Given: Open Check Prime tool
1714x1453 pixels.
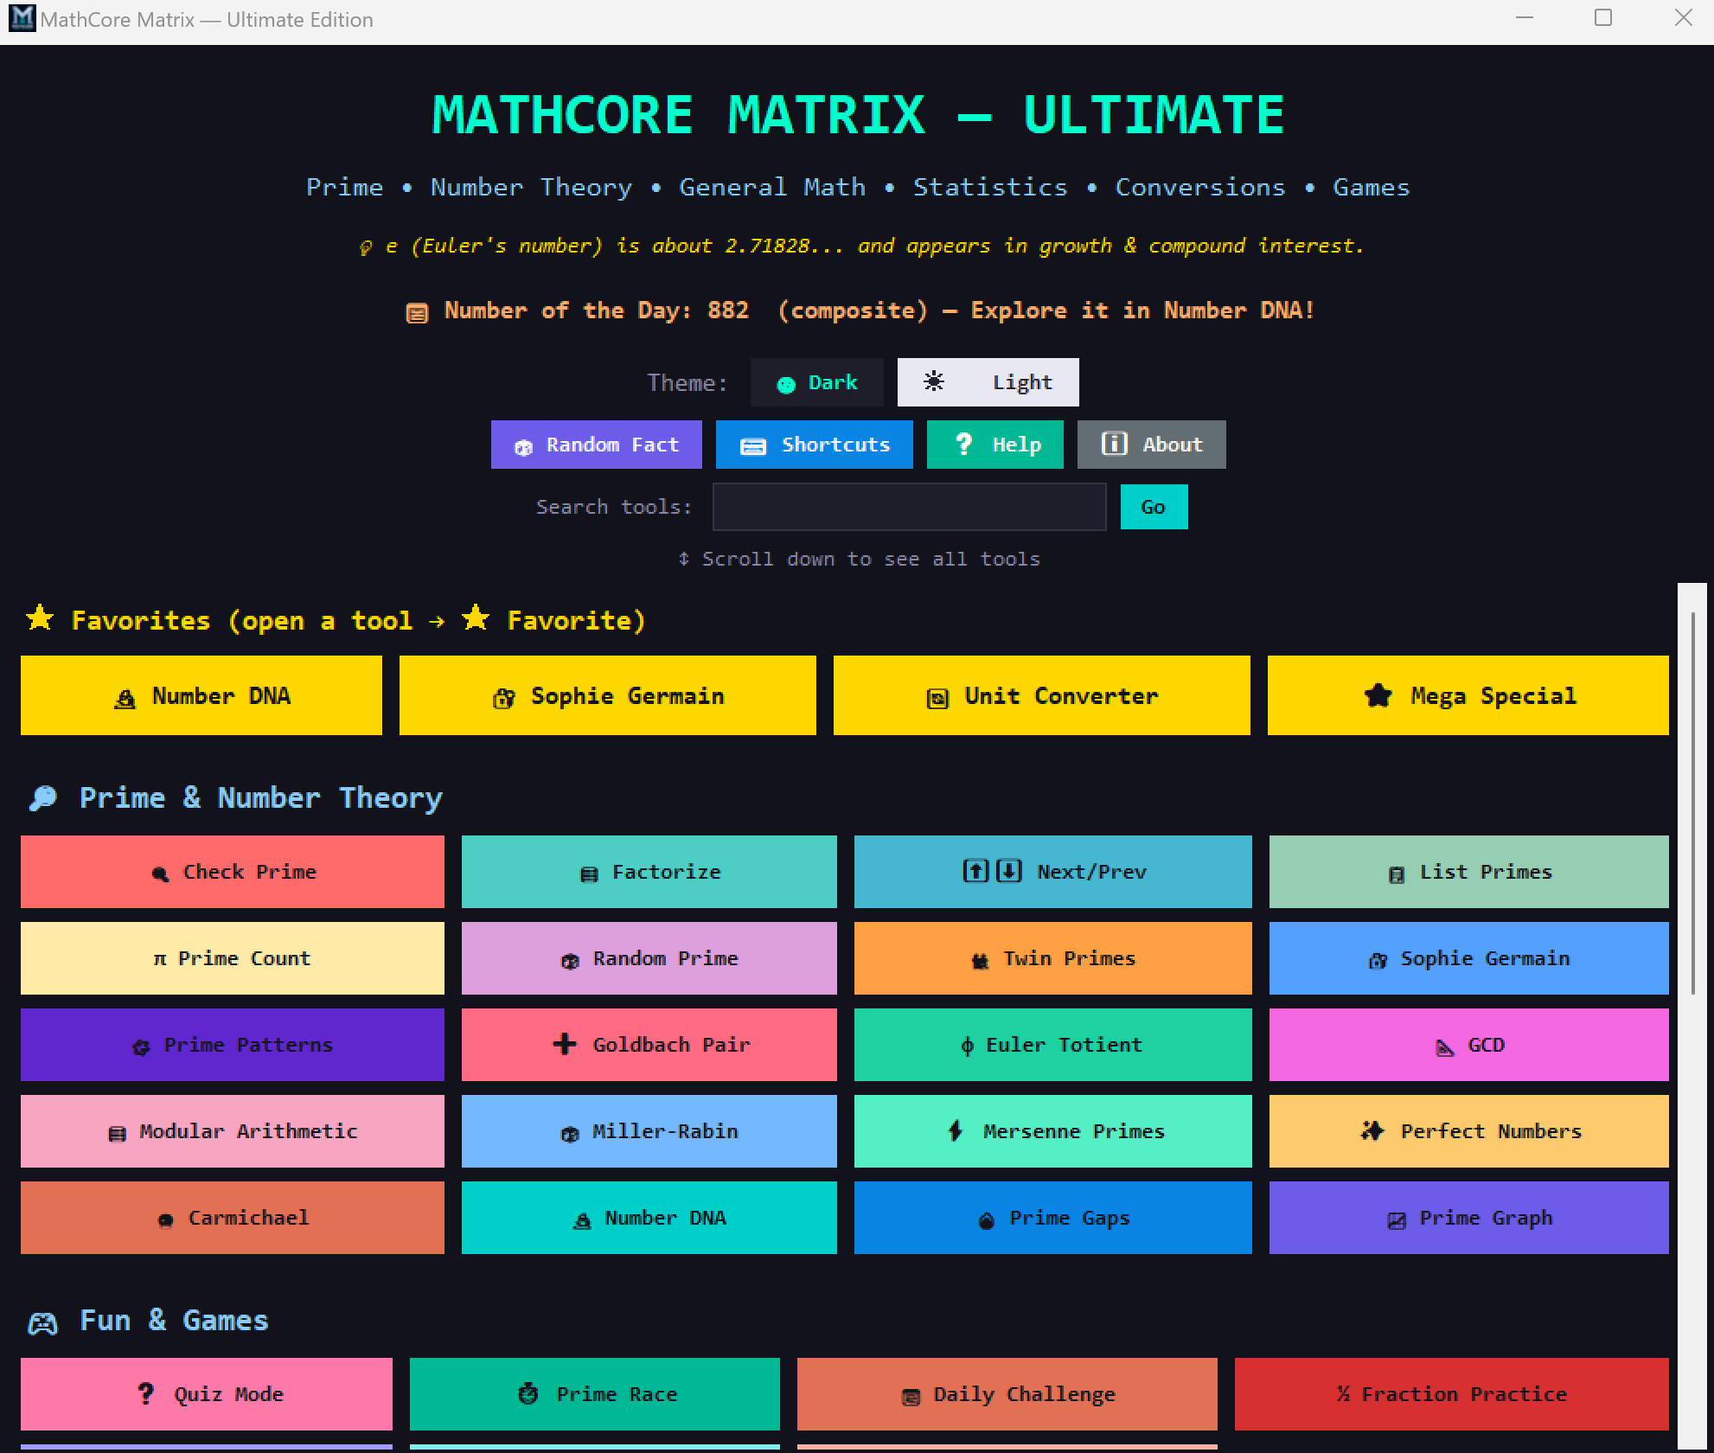Looking at the screenshot, I should click(x=232, y=872).
